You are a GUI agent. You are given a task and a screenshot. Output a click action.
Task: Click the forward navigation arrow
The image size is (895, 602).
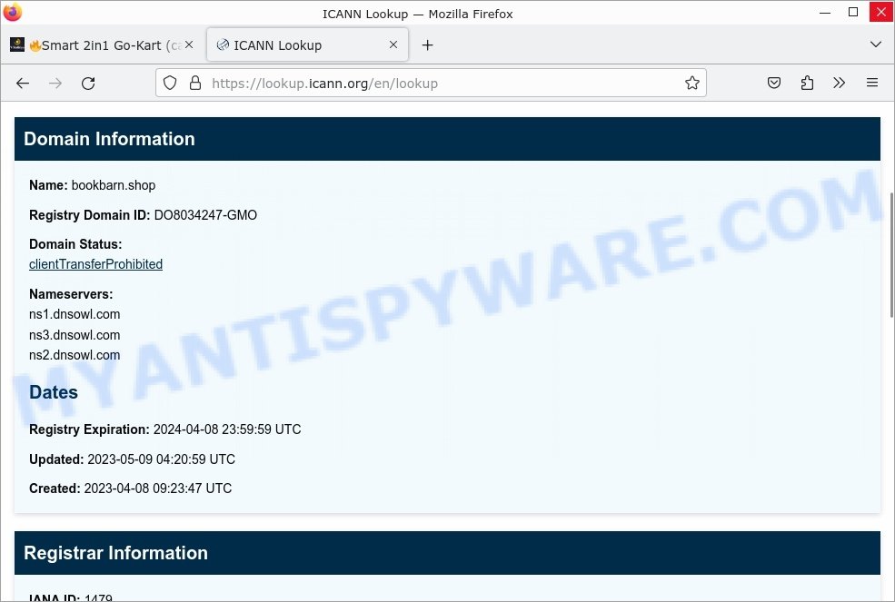pos(55,84)
